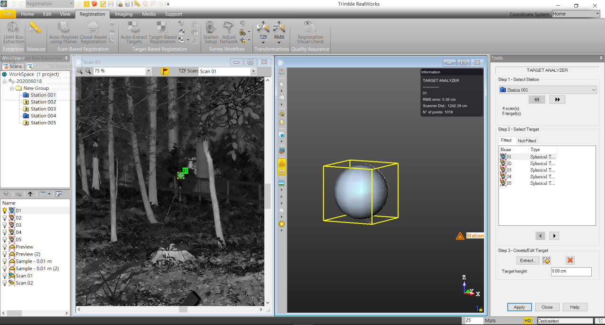Expand the TZF ribbon dropdown arrow
Image resolution: width=605 pixels, height=325 pixels.
point(263,42)
